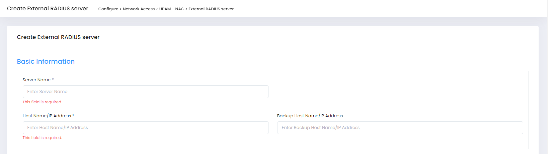Go to Network Access in breadcrumb
The image size is (548, 154).
click(139, 9)
